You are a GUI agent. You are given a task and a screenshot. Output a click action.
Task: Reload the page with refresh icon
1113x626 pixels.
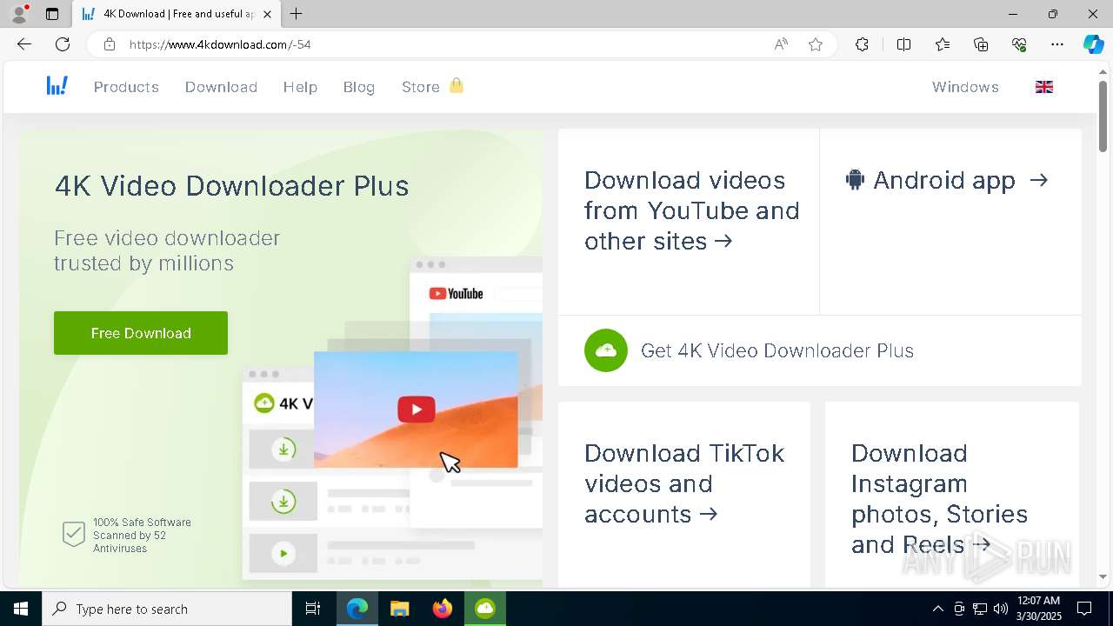tap(63, 44)
